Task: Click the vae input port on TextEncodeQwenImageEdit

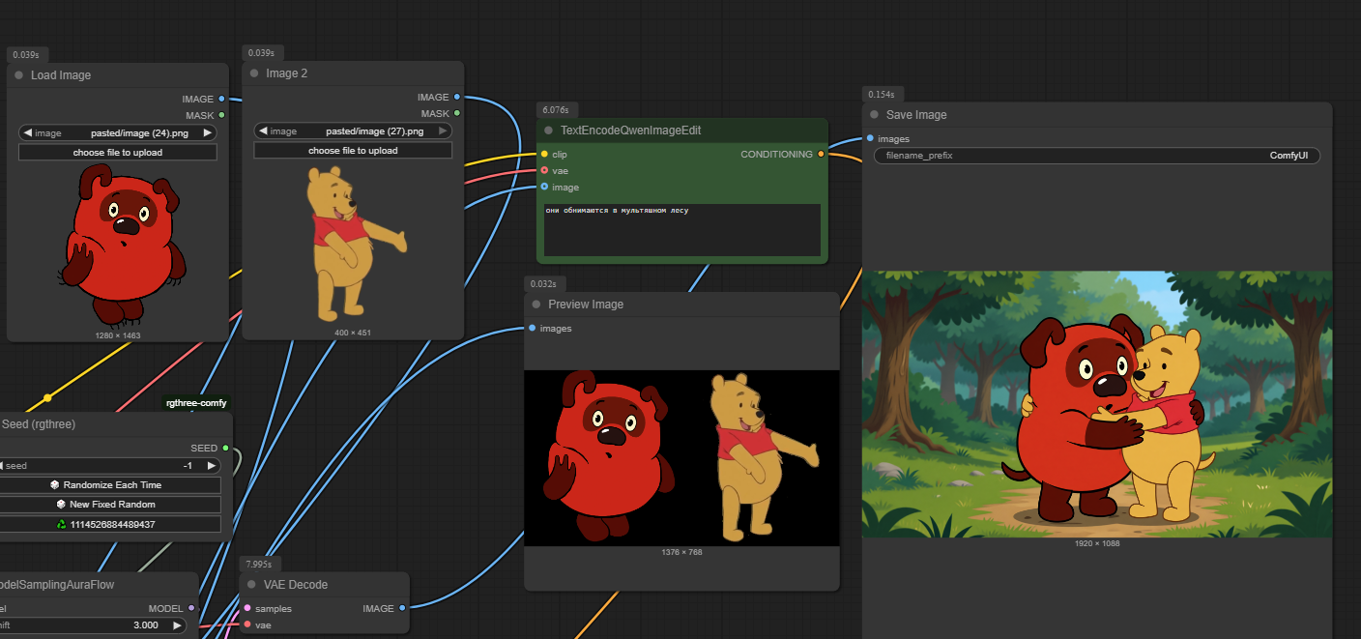Action: point(544,170)
